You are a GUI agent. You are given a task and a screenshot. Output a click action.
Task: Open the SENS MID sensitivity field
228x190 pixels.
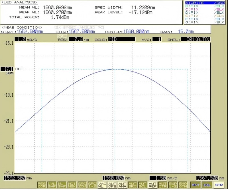click(x=121, y=39)
